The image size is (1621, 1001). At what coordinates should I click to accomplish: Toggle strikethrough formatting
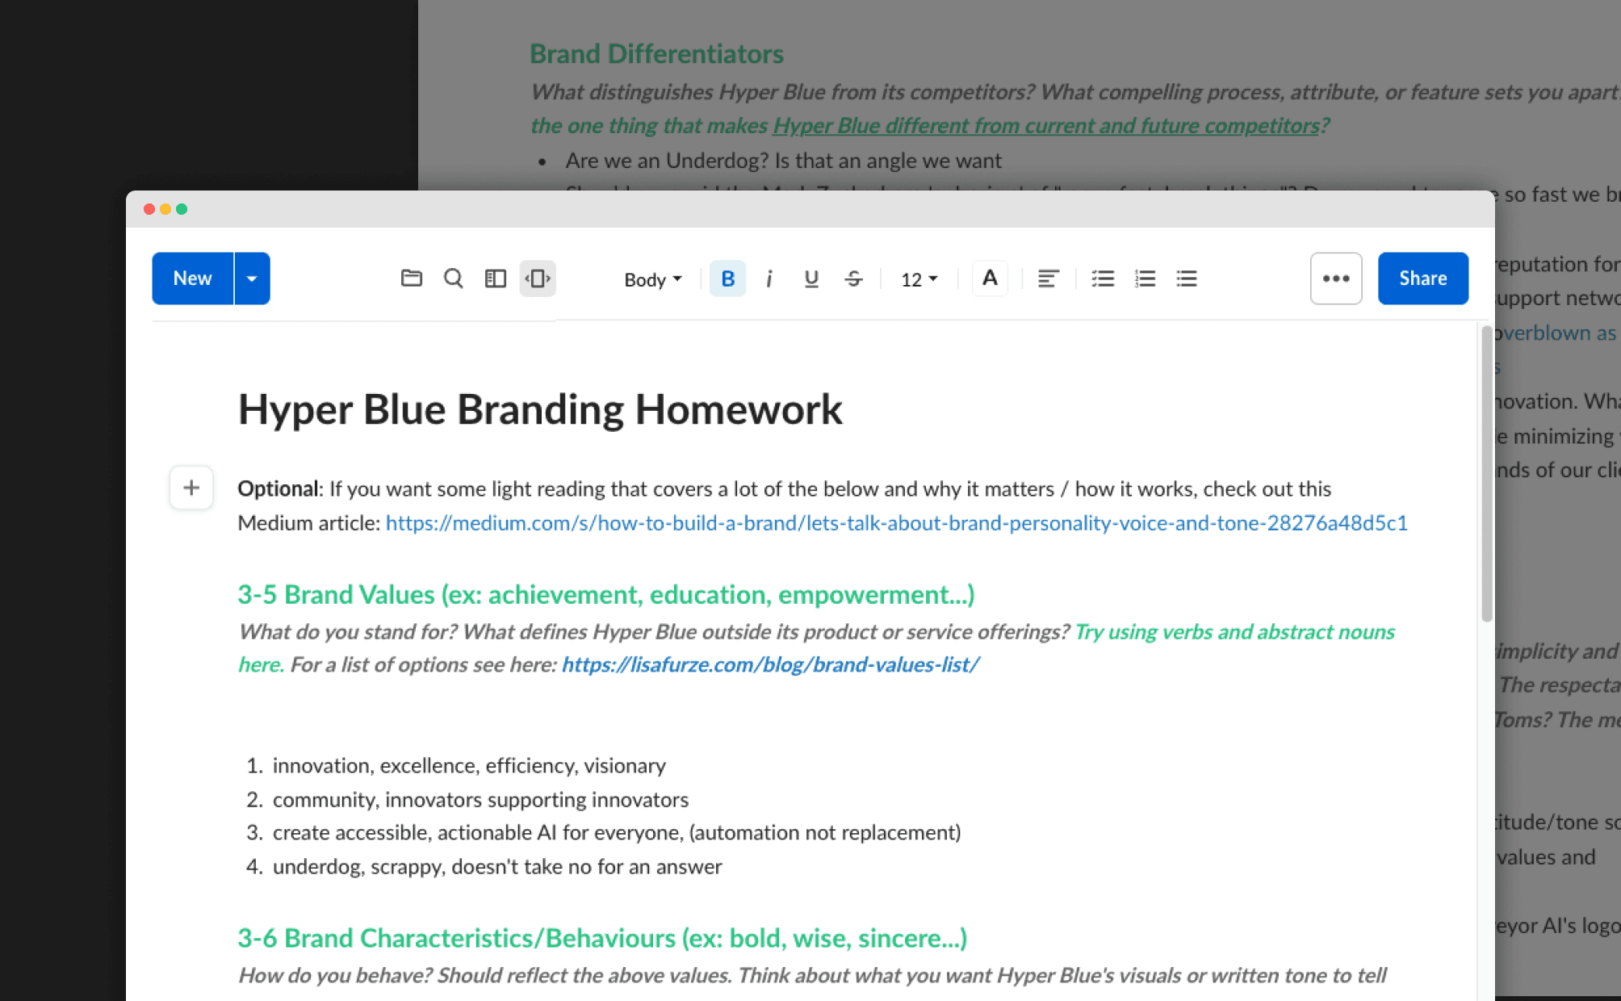853,279
